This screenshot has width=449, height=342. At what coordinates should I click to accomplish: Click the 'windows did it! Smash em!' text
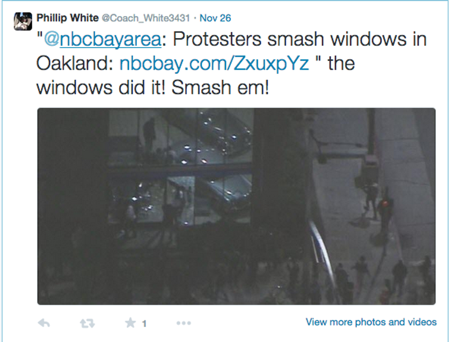point(153,87)
